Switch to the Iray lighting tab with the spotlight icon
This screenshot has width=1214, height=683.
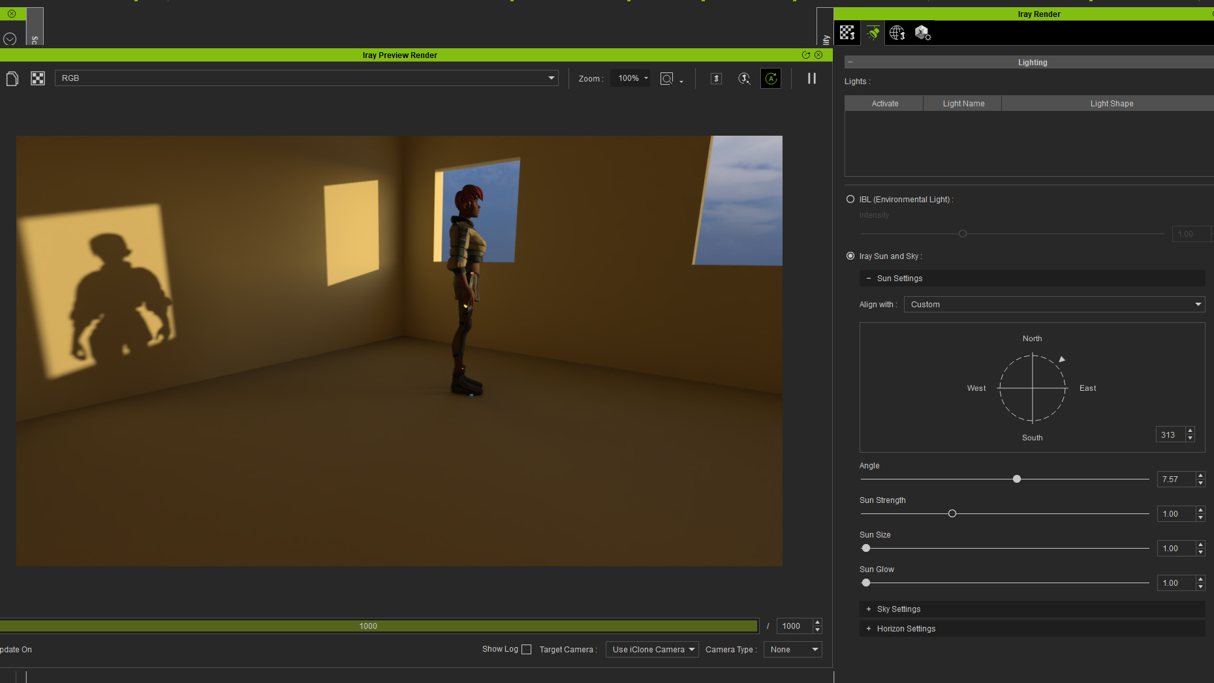[x=873, y=33]
